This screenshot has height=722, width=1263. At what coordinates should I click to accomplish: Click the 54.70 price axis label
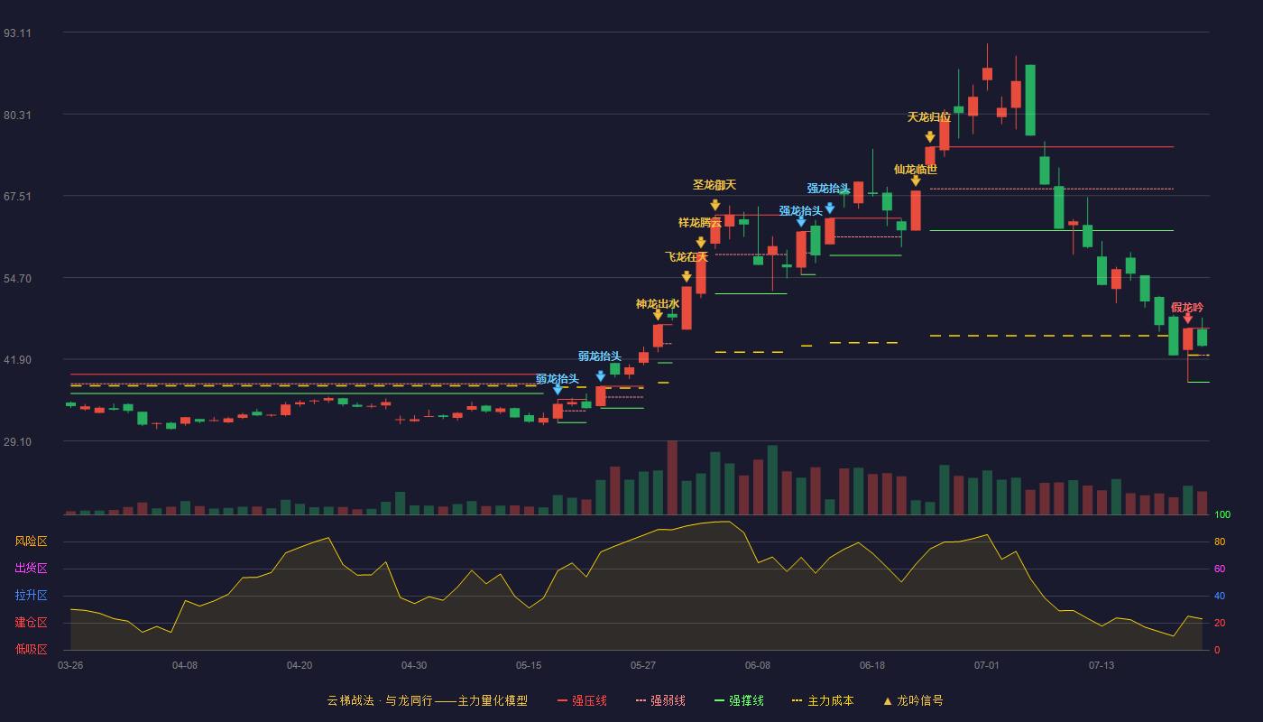pyautogui.click(x=17, y=278)
